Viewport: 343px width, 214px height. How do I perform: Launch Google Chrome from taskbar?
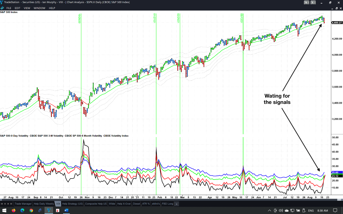pos(31,211)
